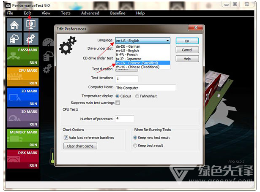
Task: Click the small gray gears icon
Action: [x=47, y=68]
